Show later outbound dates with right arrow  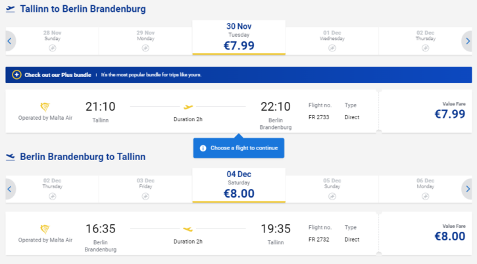coord(468,41)
